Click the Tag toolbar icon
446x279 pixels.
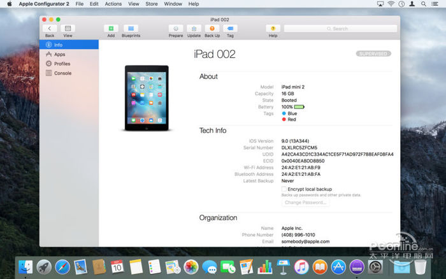tap(231, 29)
